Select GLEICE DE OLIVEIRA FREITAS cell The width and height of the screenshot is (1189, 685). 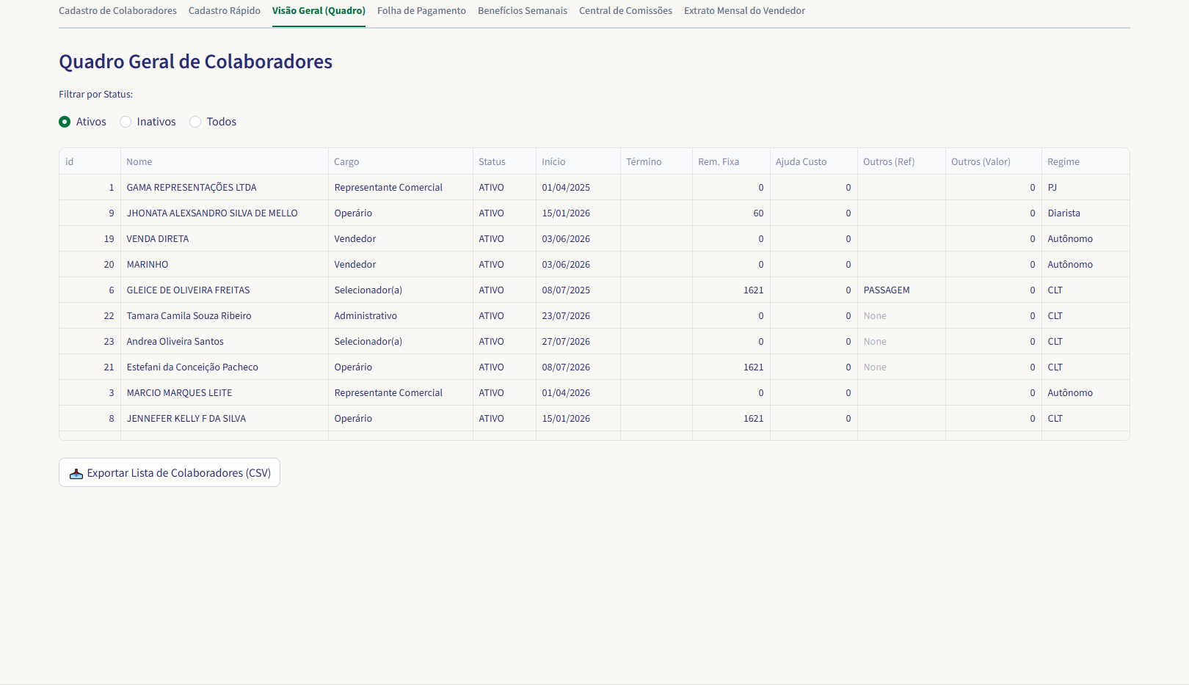click(225, 290)
